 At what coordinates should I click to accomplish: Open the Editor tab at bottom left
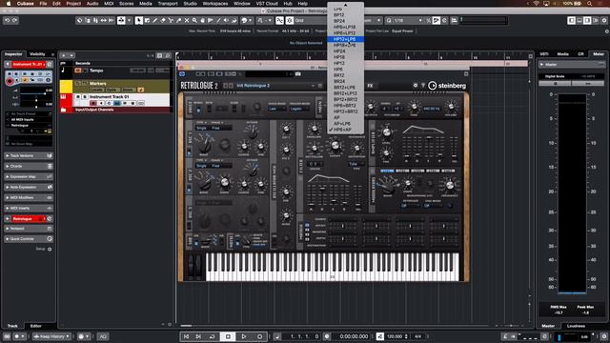36,326
